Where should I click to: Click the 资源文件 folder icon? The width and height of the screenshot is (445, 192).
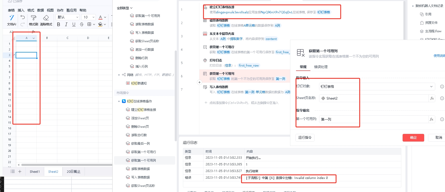pos(422,23)
